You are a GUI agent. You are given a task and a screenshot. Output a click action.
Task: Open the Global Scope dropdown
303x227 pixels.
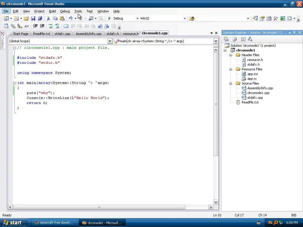[x=110, y=41]
